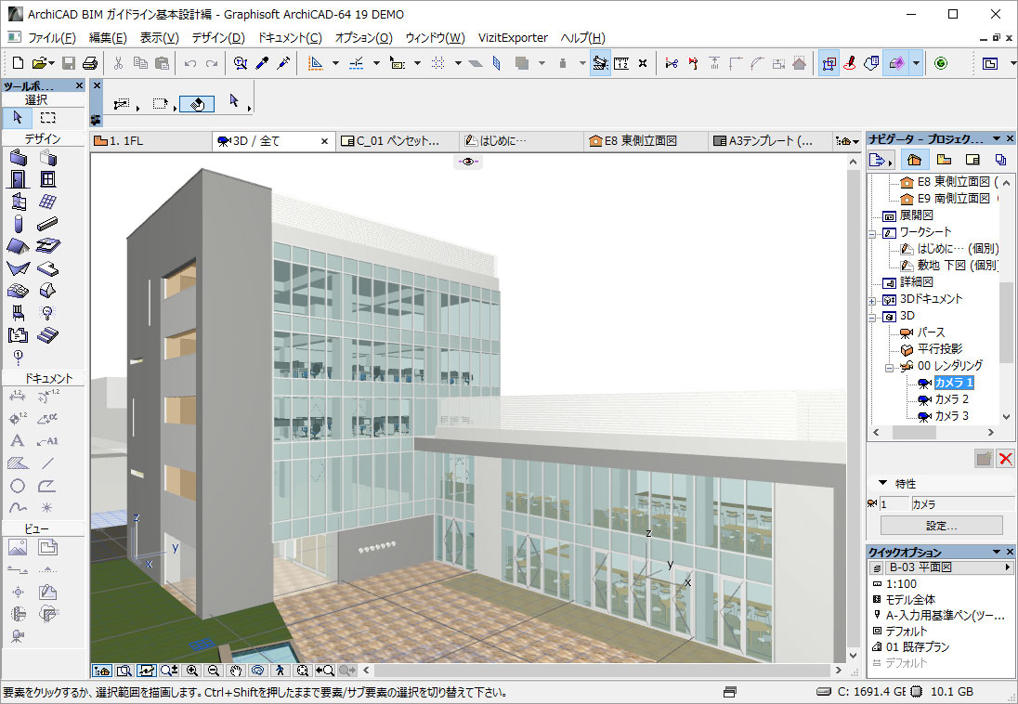Click the red delete X in navigator
The width and height of the screenshot is (1018, 704).
point(1005,458)
